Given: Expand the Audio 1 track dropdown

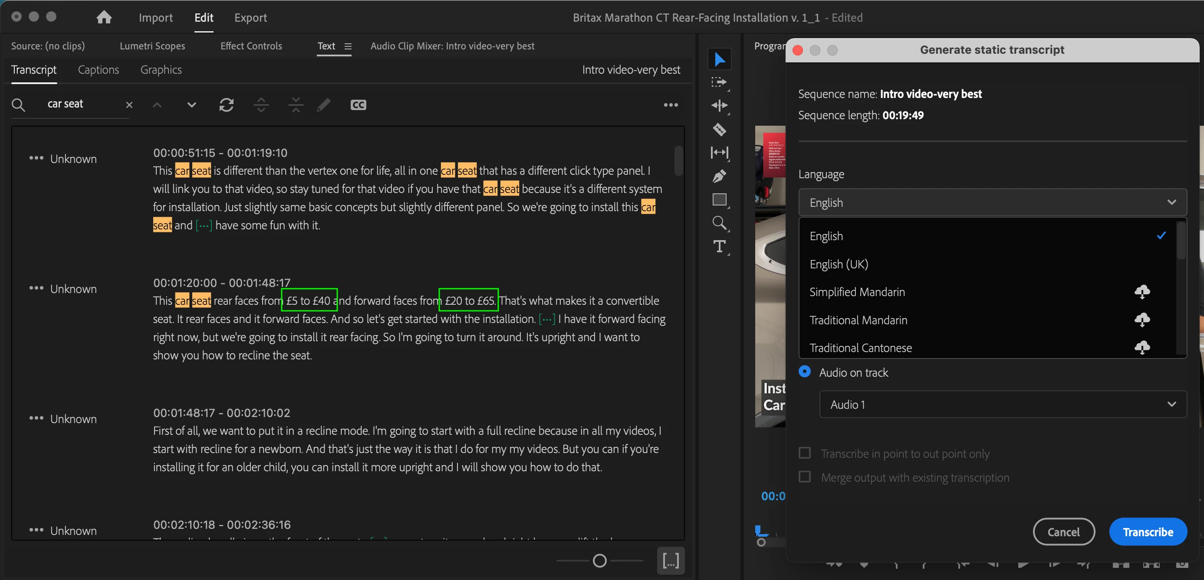Looking at the screenshot, I should click(x=1003, y=404).
